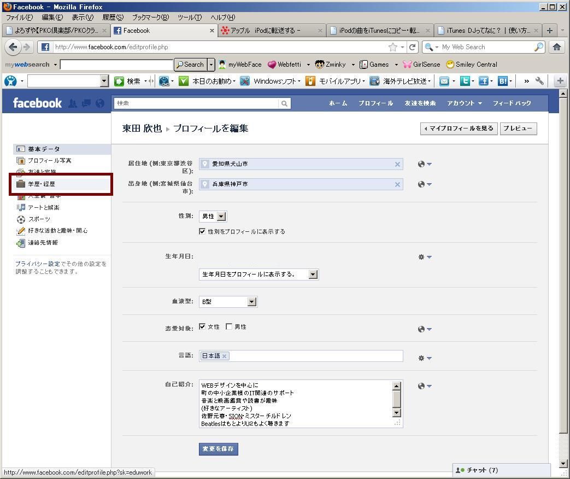Open privacy dropdown next to 出身地
The height and width of the screenshot is (479, 570).
tap(425, 184)
